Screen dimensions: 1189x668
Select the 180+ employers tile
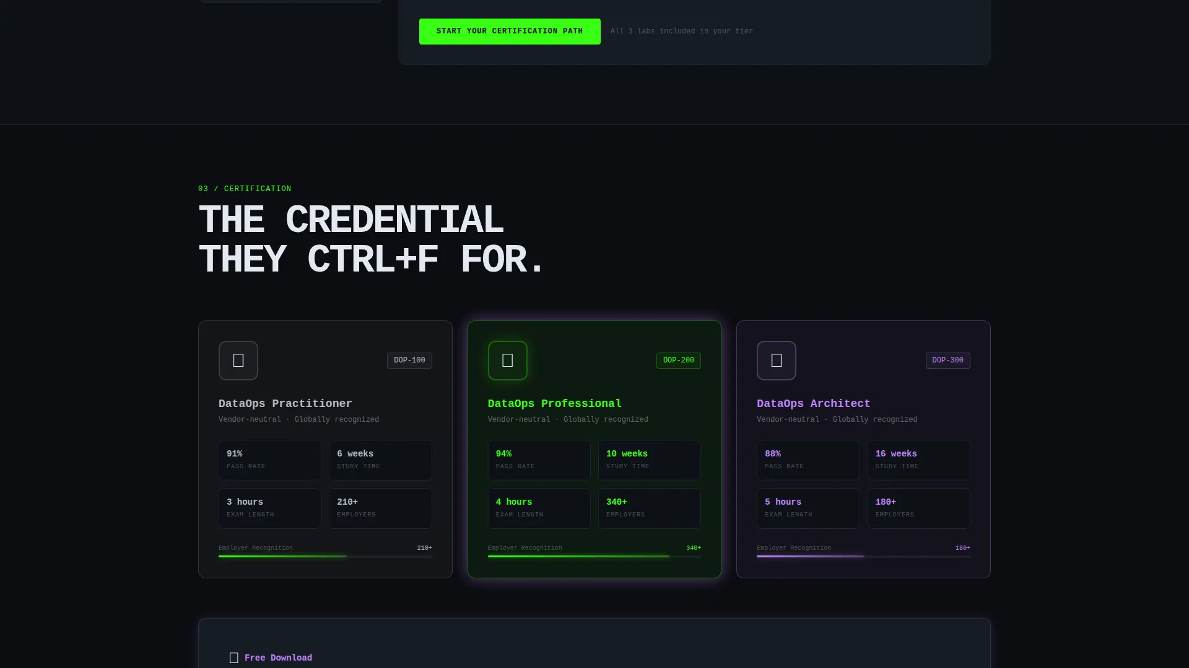pos(919,508)
